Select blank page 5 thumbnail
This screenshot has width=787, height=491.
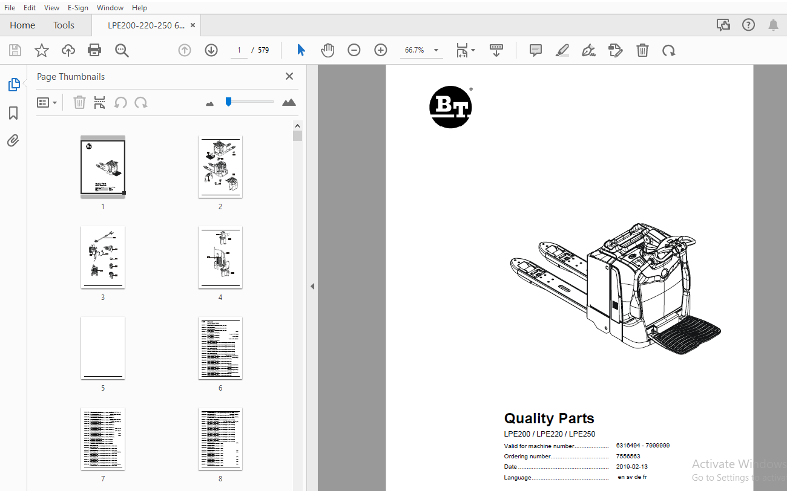pyautogui.click(x=103, y=348)
